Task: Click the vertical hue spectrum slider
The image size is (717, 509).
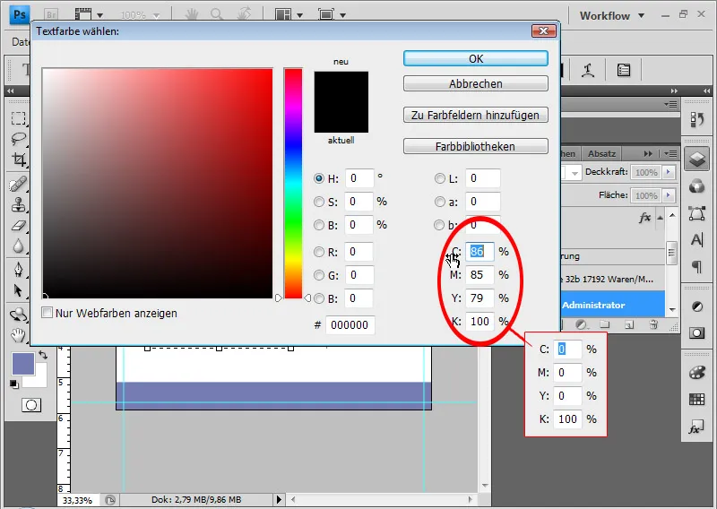Action: [293, 183]
